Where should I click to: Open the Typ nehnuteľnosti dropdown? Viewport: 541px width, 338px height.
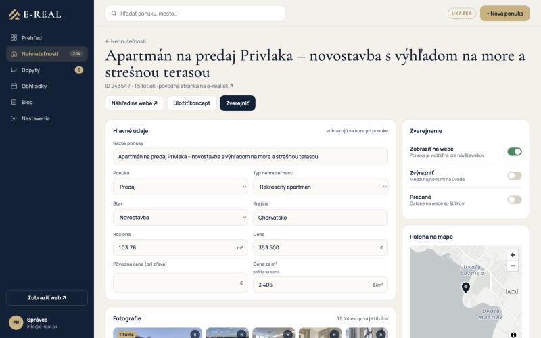point(321,187)
